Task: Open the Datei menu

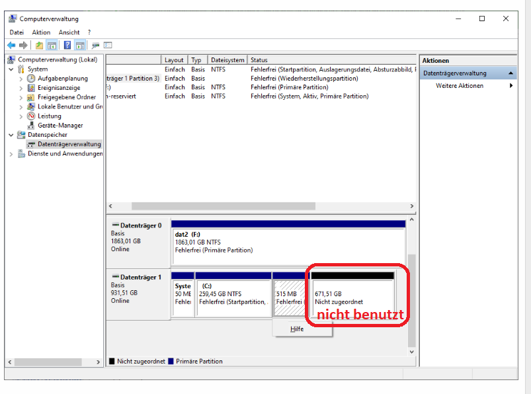Action: 17,32
